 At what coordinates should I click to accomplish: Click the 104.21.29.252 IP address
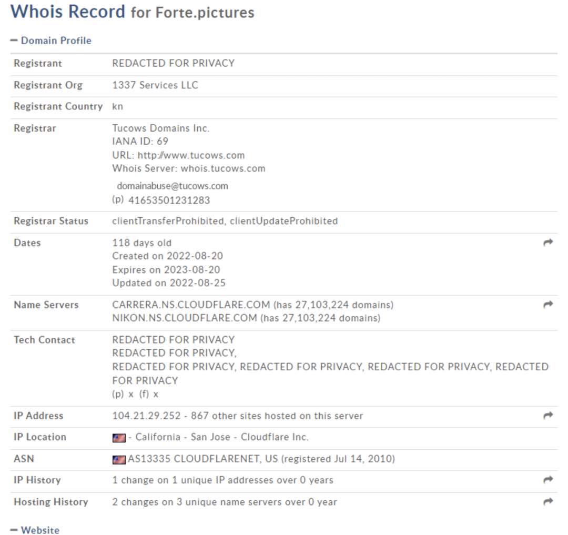146,416
